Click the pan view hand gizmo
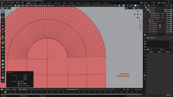 (x=141, y=23)
